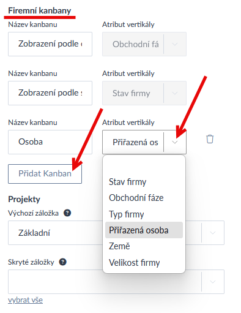Open help icon next to Výchozí záložka
The image size is (241, 313).
pos(67,213)
